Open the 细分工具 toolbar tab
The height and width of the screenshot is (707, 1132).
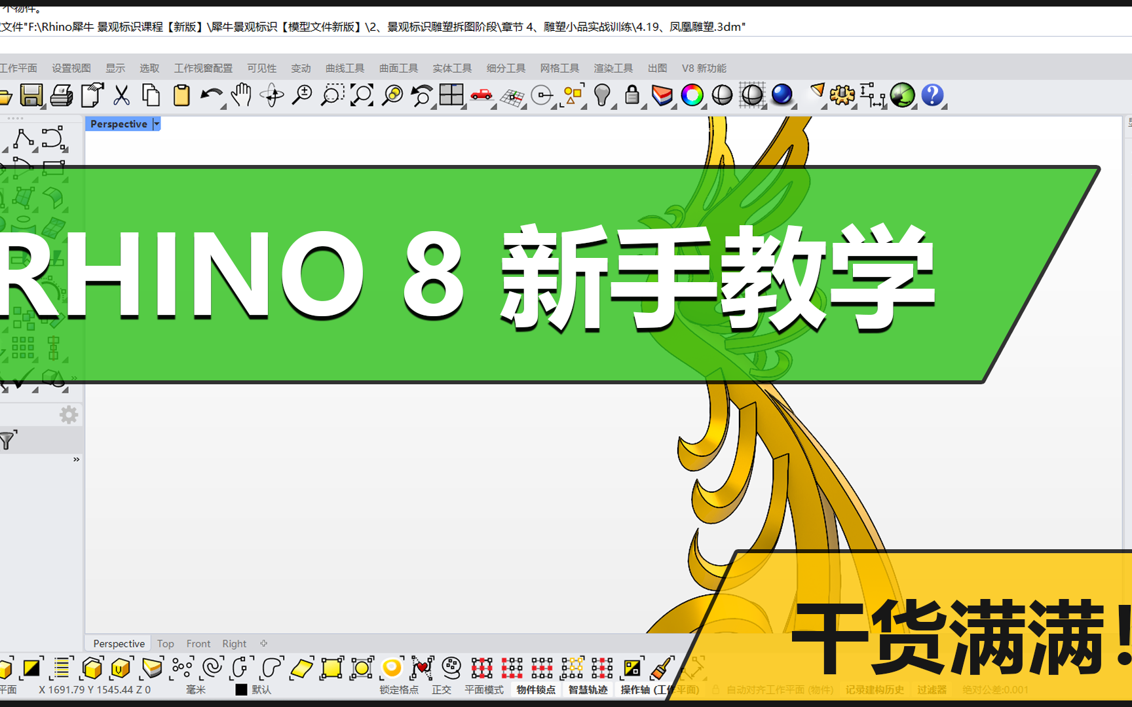point(506,68)
